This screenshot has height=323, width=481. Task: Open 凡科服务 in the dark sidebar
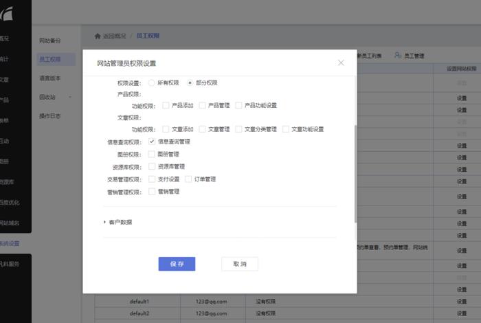10,264
